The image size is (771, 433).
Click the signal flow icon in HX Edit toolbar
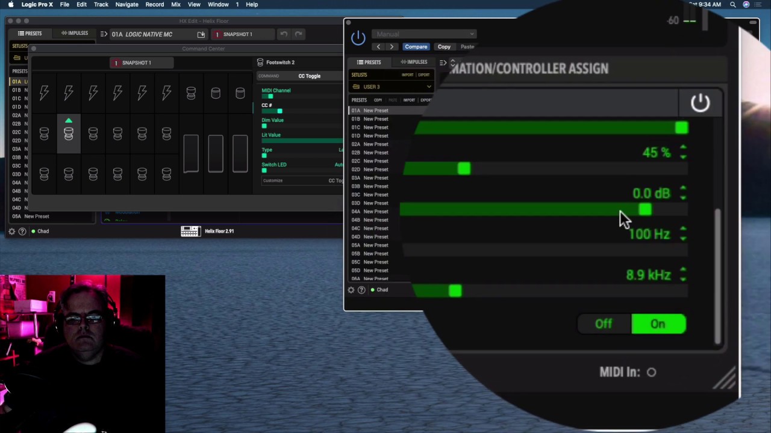point(104,34)
